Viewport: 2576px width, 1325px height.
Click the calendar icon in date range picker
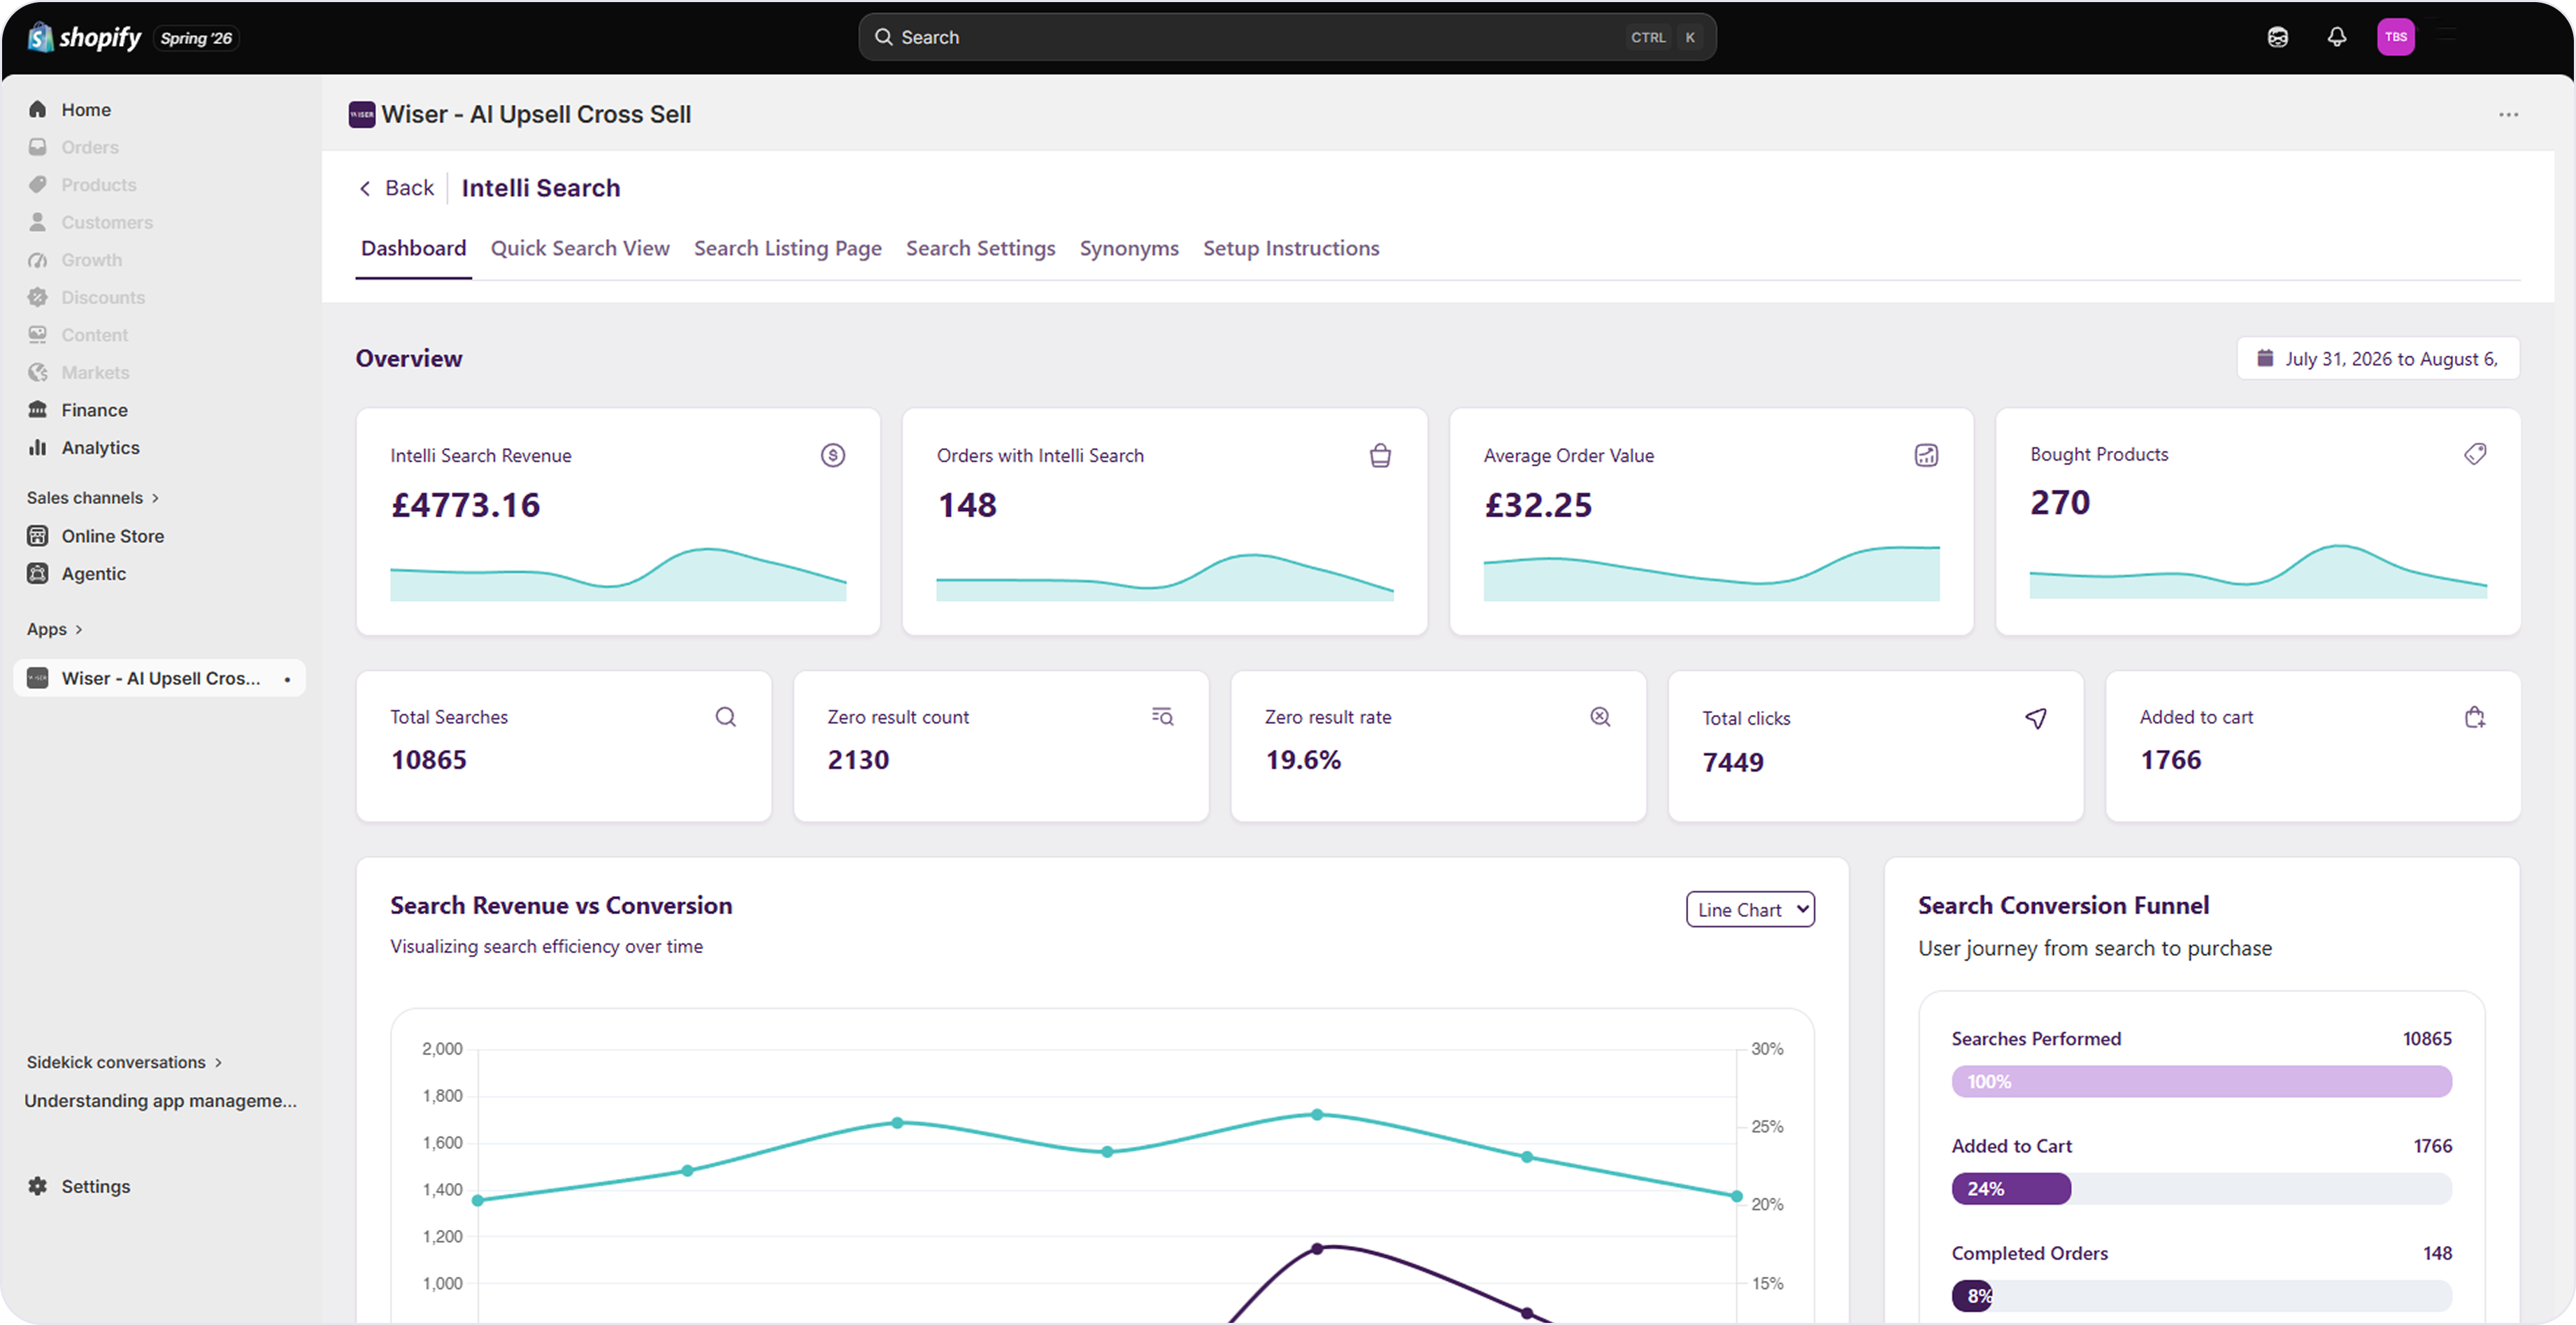[x=2265, y=358]
